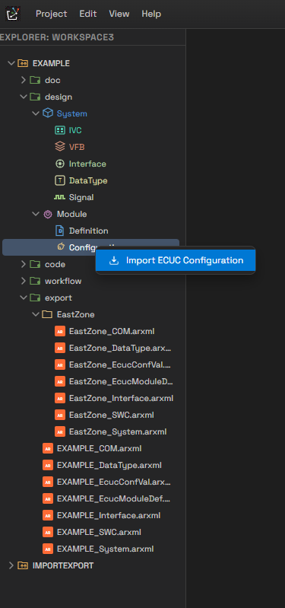This screenshot has width=285, height=608.
Task: Select the VFB tree item label
Action: [x=77, y=147]
